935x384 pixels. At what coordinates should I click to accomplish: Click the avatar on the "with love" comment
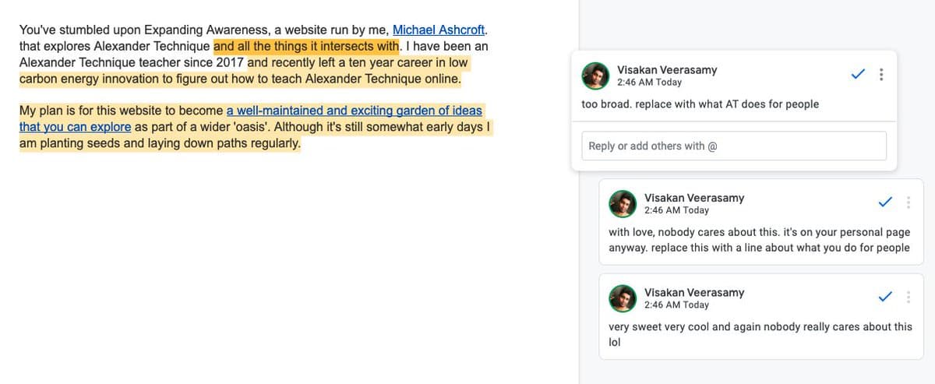click(623, 203)
